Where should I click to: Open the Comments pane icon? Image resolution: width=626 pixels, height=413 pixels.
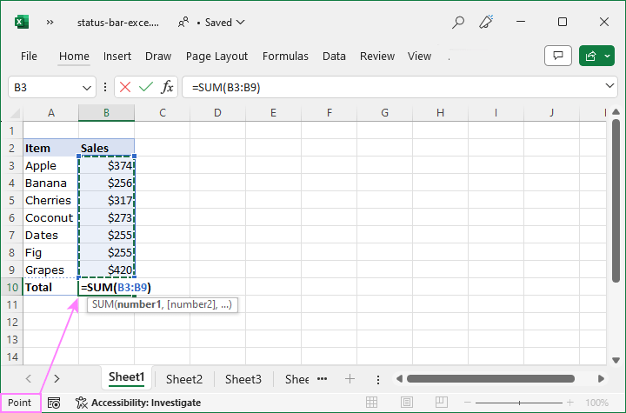click(x=557, y=56)
